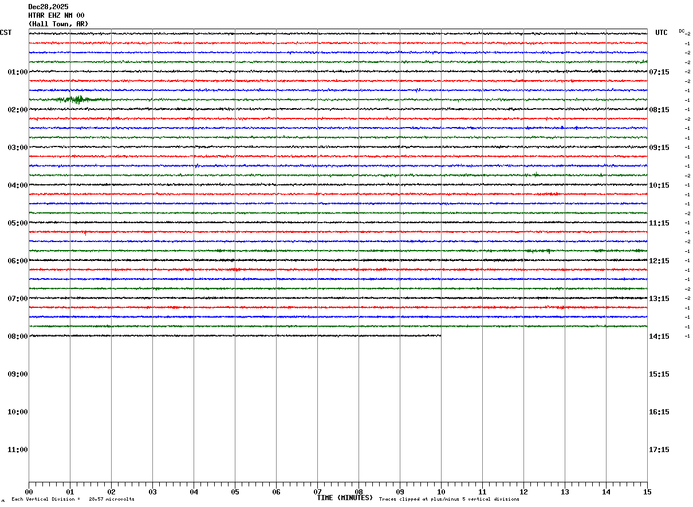Select the 04:00 CST hour label
This screenshot has height=507, width=693.
pos(18,185)
